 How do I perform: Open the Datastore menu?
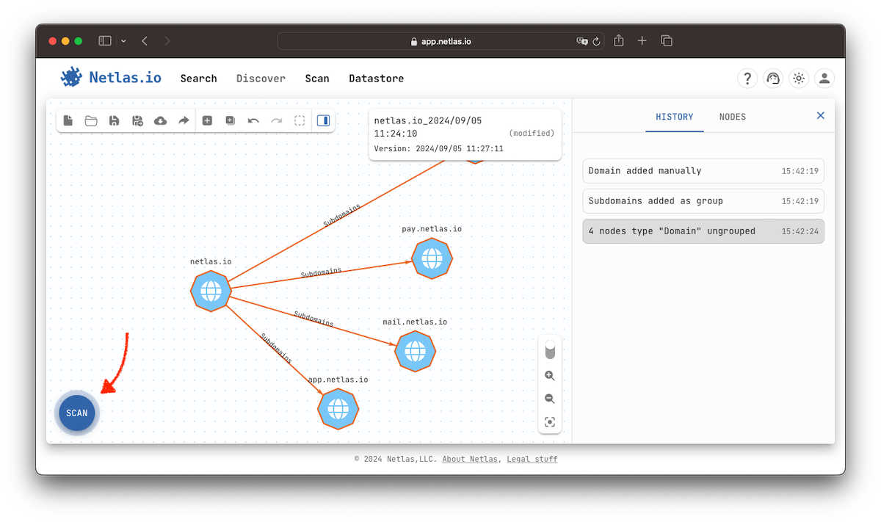376,79
